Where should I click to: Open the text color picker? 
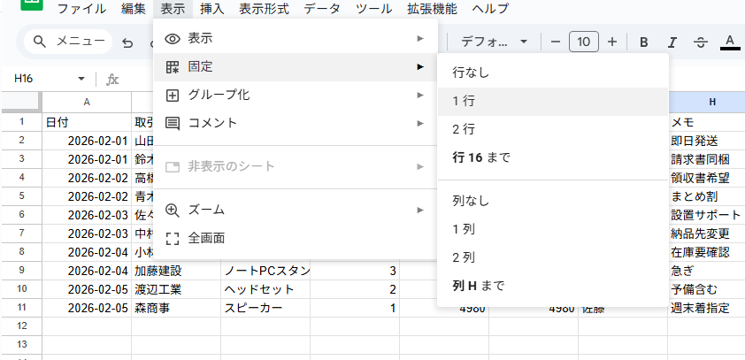(x=730, y=42)
